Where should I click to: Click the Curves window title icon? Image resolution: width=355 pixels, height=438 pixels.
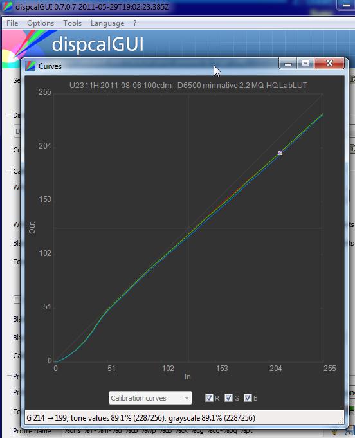pyautogui.click(x=30, y=66)
